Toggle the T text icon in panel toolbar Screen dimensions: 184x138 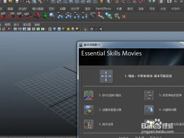[x=43, y=29]
